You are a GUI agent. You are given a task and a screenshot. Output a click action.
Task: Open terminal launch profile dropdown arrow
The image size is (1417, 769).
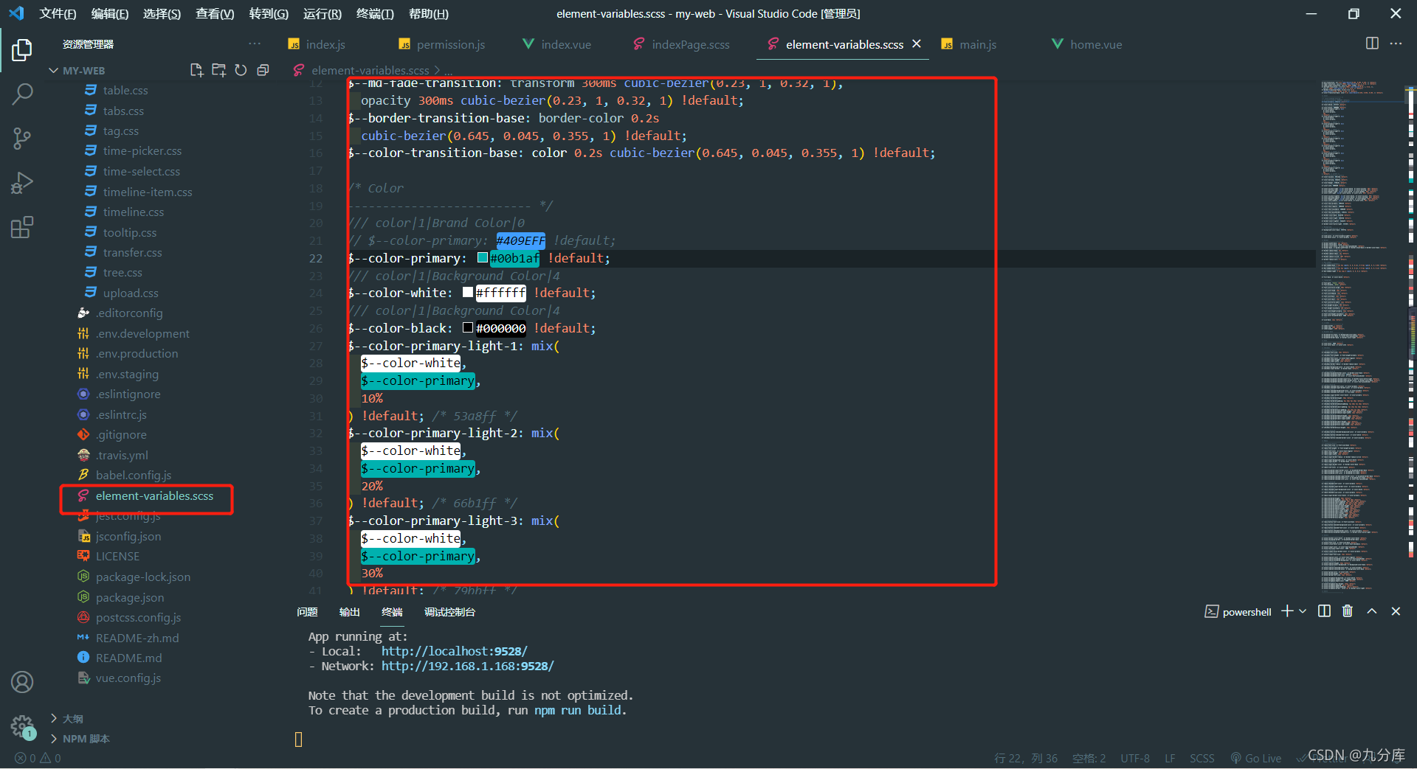(x=1303, y=611)
